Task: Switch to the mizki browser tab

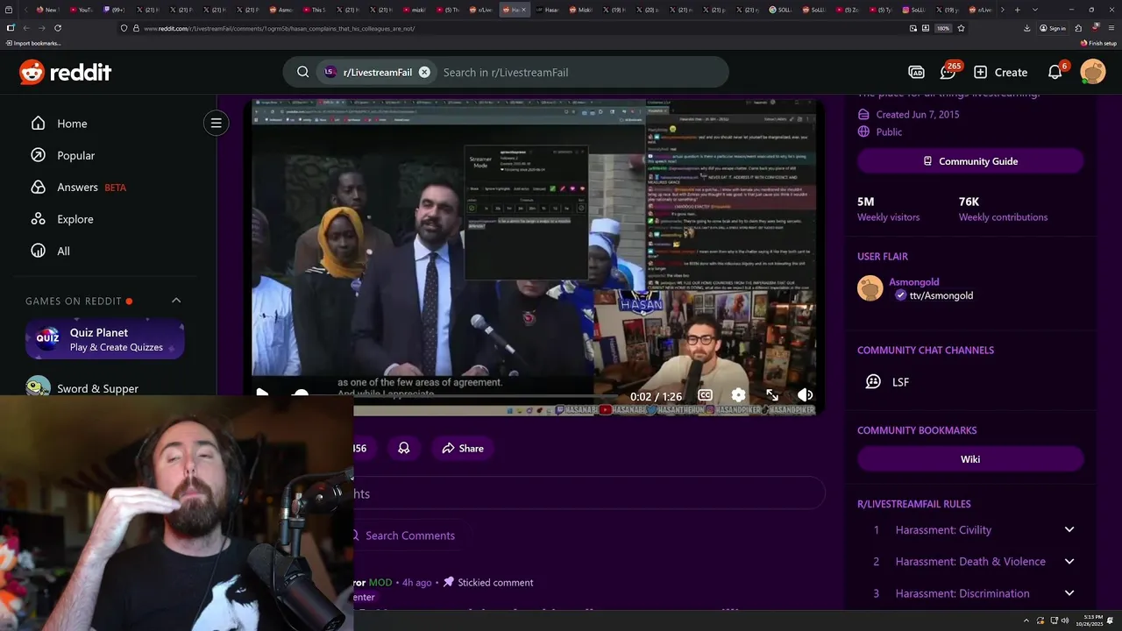Action: pyautogui.click(x=415, y=10)
